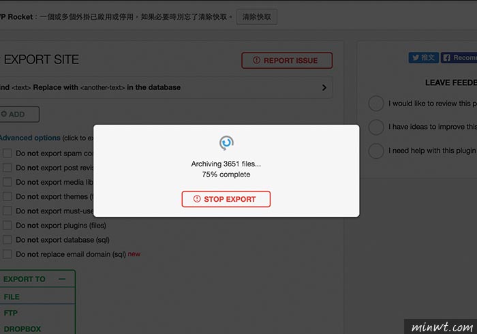
Task: Select I have ideas to improve this plugin
Action: click(x=376, y=127)
